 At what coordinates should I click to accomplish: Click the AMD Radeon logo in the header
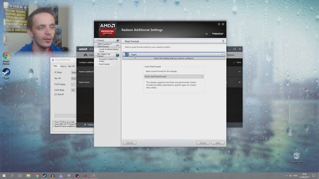click(108, 30)
